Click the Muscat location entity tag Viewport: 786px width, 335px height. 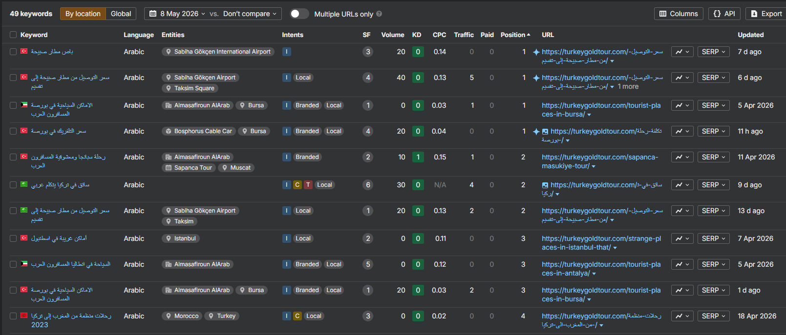pos(236,168)
